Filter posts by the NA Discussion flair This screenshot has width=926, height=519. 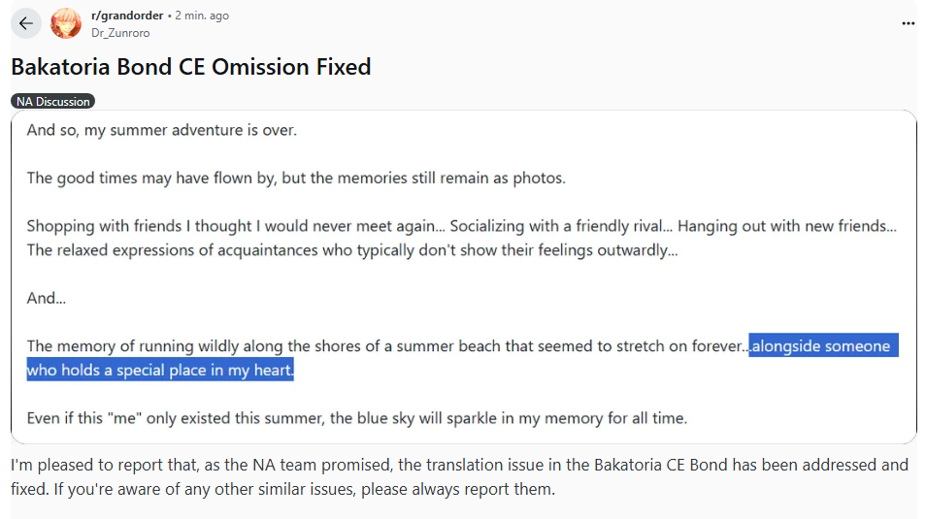[x=53, y=102]
